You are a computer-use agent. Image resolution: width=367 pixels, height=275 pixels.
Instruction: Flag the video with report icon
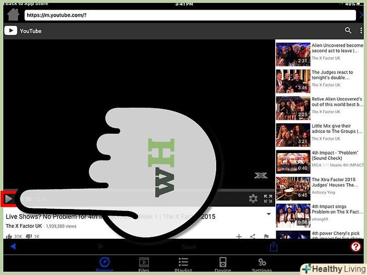(266, 236)
